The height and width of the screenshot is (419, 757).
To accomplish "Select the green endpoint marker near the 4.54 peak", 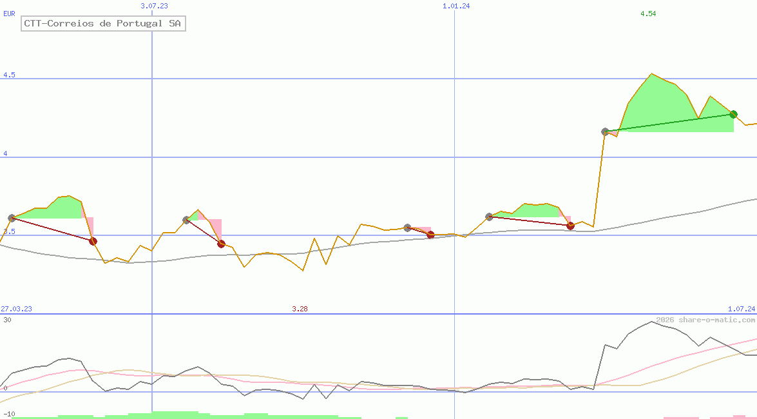I will coord(733,114).
